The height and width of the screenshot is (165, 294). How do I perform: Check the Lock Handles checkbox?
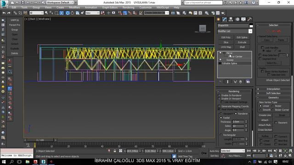point(262,48)
